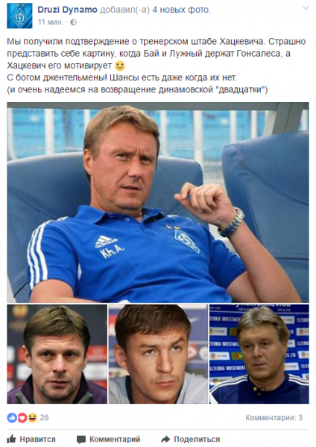
Task: Open the 'Комментарии: 3' comments count
Action: (x=274, y=418)
